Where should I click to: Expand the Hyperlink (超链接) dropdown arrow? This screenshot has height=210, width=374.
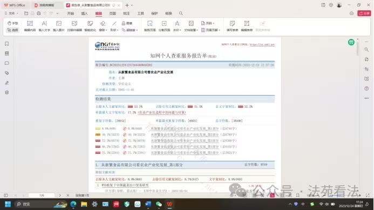137,30
